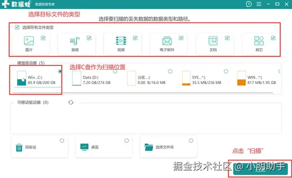The width and height of the screenshot is (292, 178).
Task: Click the Data (D:) drive icon
Action: [x=76, y=78]
